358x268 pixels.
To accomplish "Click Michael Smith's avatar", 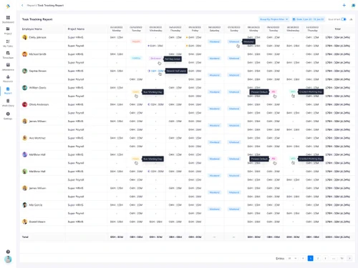I will click(24, 54).
